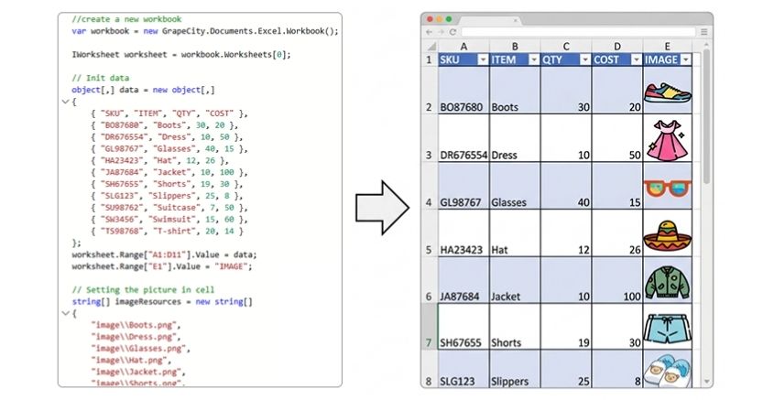Select column header C

pos(566,46)
